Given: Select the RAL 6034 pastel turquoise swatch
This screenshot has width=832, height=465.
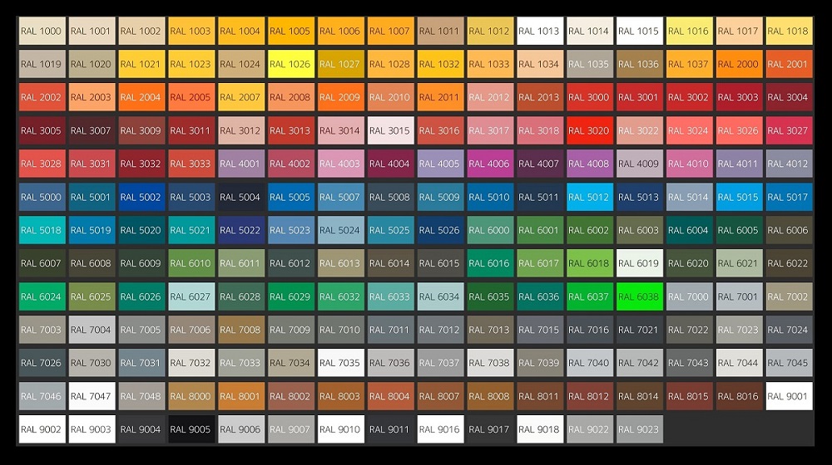Looking at the screenshot, I should point(440,296).
